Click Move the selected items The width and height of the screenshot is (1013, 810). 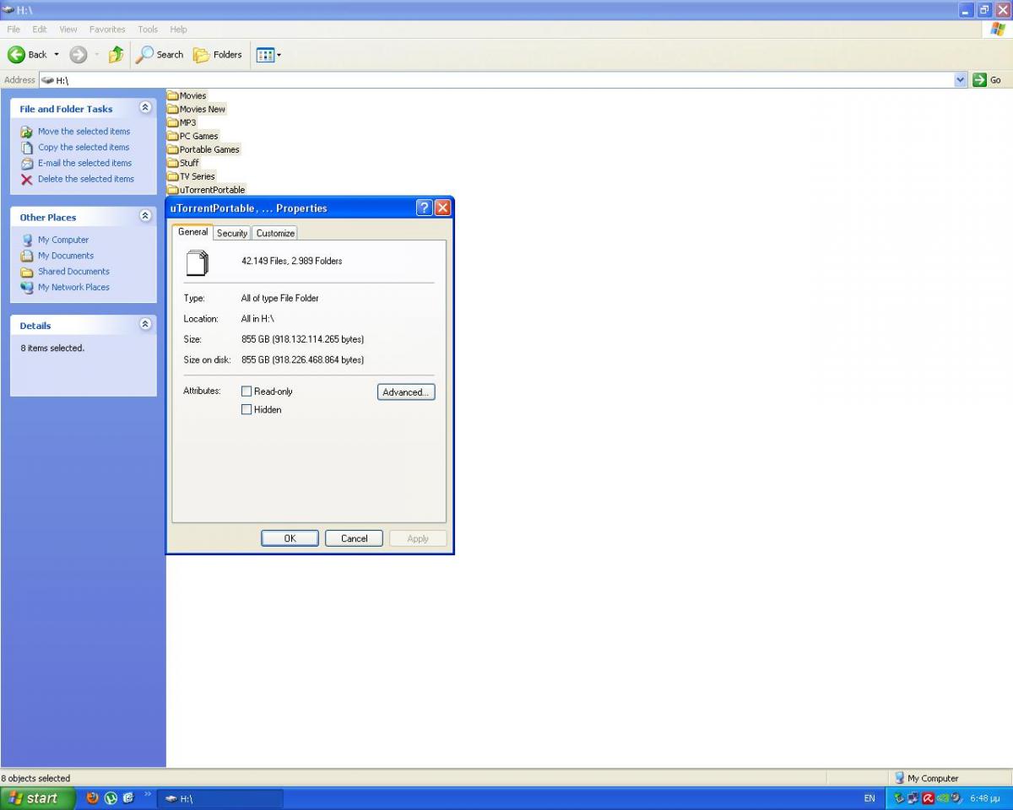(x=84, y=132)
